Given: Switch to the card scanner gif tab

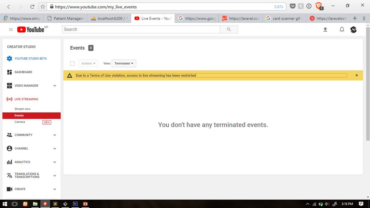Looking at the screenshot, I should click(285, 18).
